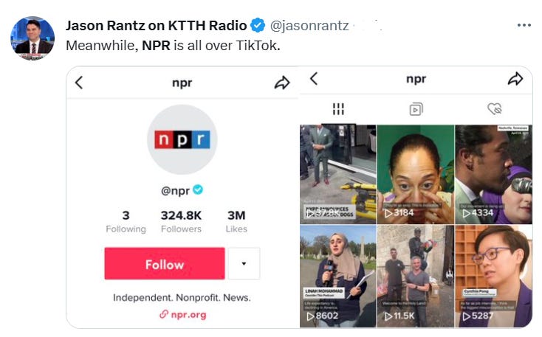Expand the dropdown arrow beside Follow

(244, 263)
